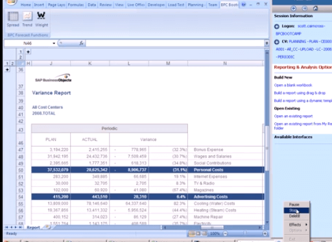
Task: Jump to last sheet tab arrow
Action: pyautogui.click(x=20, y=227)
